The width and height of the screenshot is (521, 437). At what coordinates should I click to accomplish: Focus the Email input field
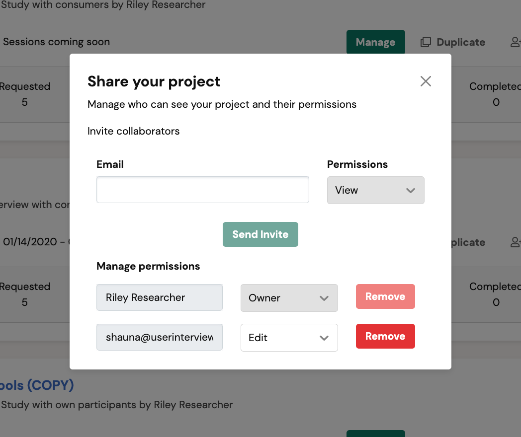pos(202,190)
